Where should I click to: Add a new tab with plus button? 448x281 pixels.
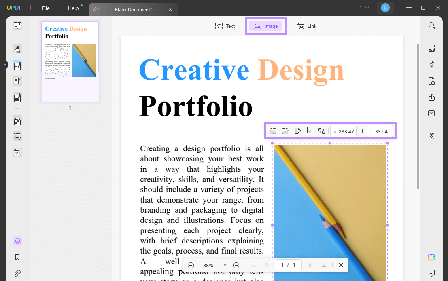tap(186, 9)
